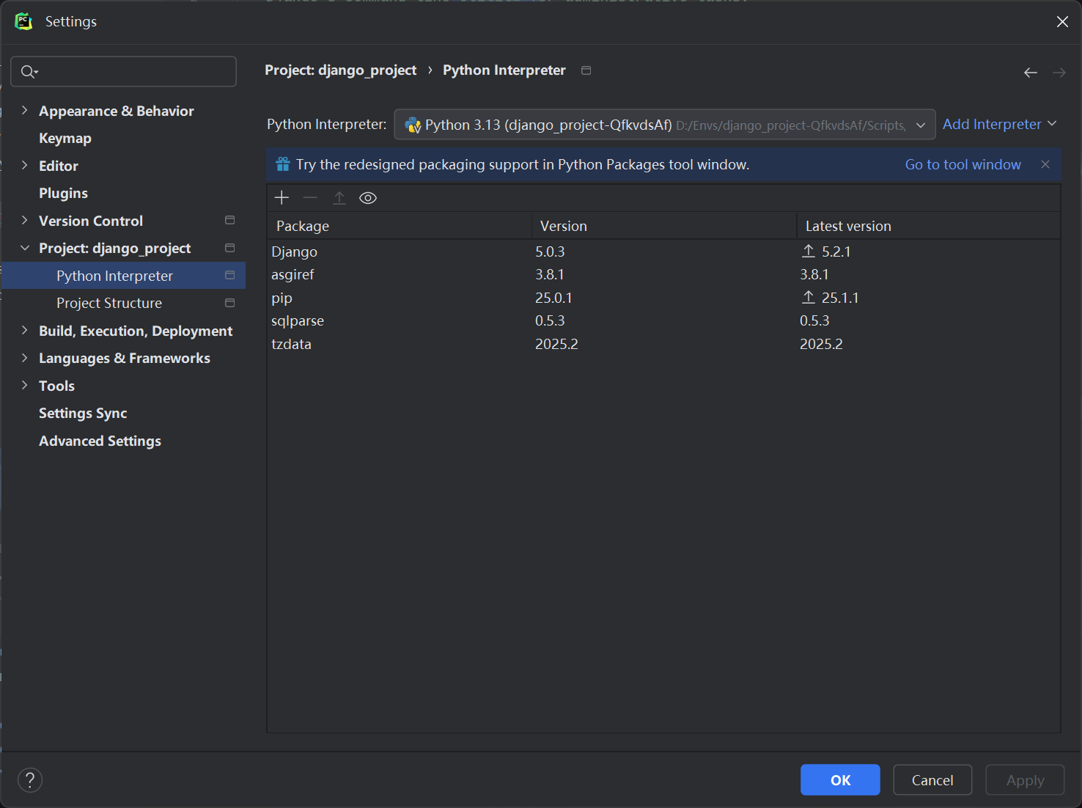The height and width of the screenshot is (808, 1082).
Task: Click the settings search field
Action: (123, 71)
